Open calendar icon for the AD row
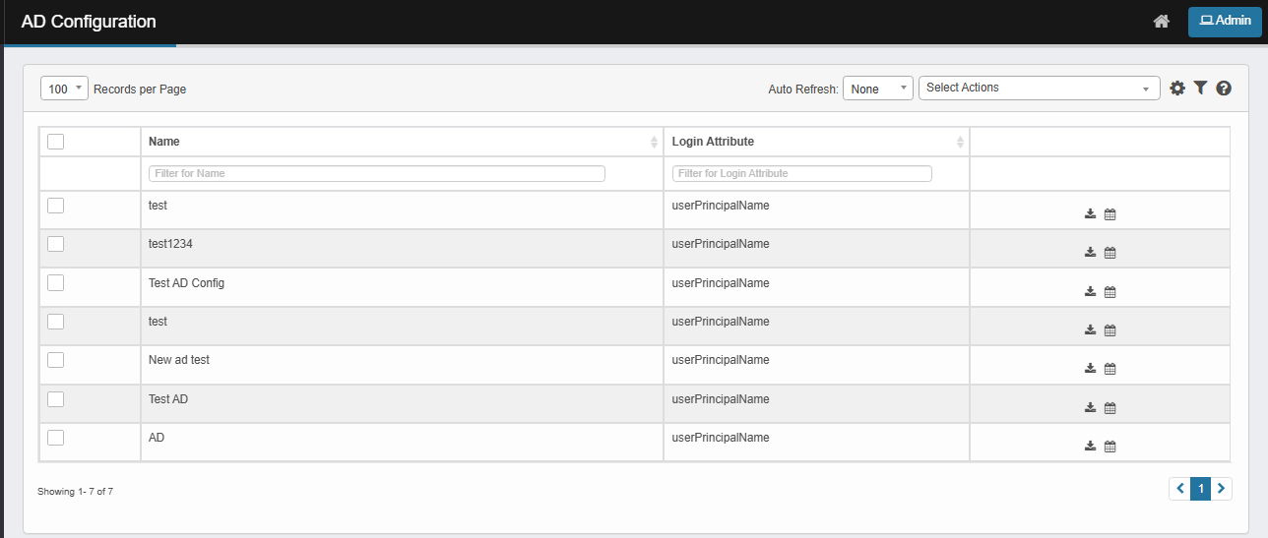The height and width of the screenshot is (538, 1268). [1109, 447]
